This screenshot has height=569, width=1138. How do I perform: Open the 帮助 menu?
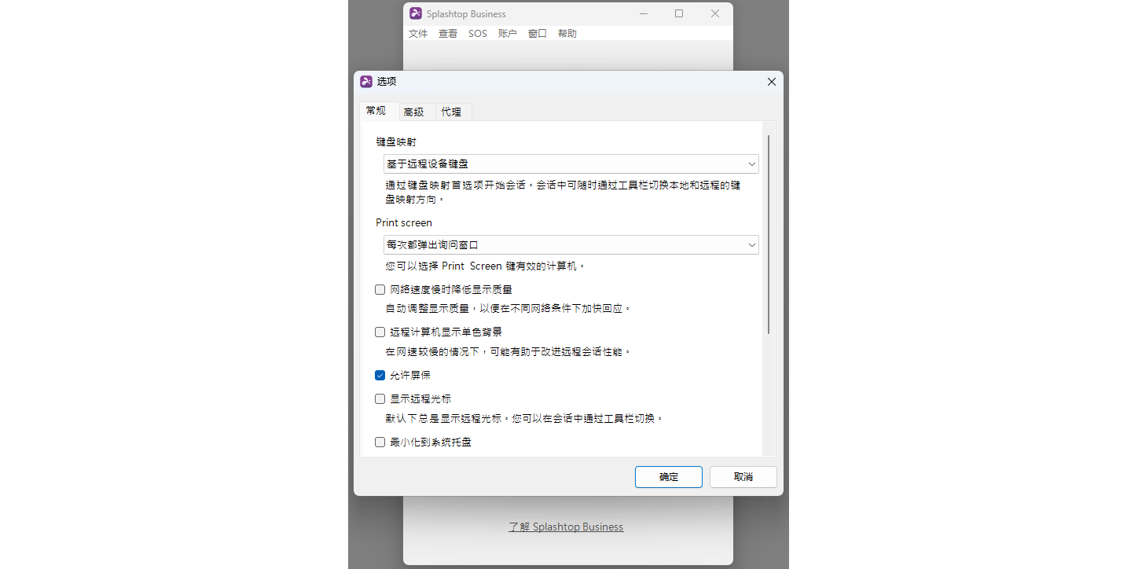pyautogui.click(x=567, y=33)
